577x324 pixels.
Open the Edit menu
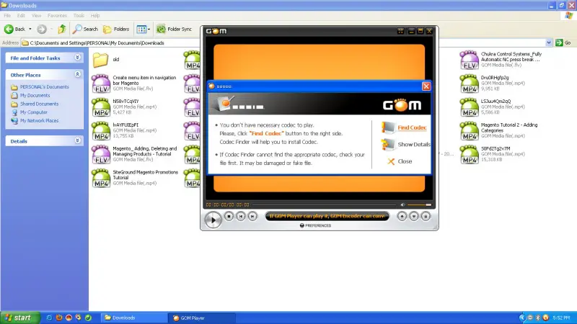(x=21, y=15)
